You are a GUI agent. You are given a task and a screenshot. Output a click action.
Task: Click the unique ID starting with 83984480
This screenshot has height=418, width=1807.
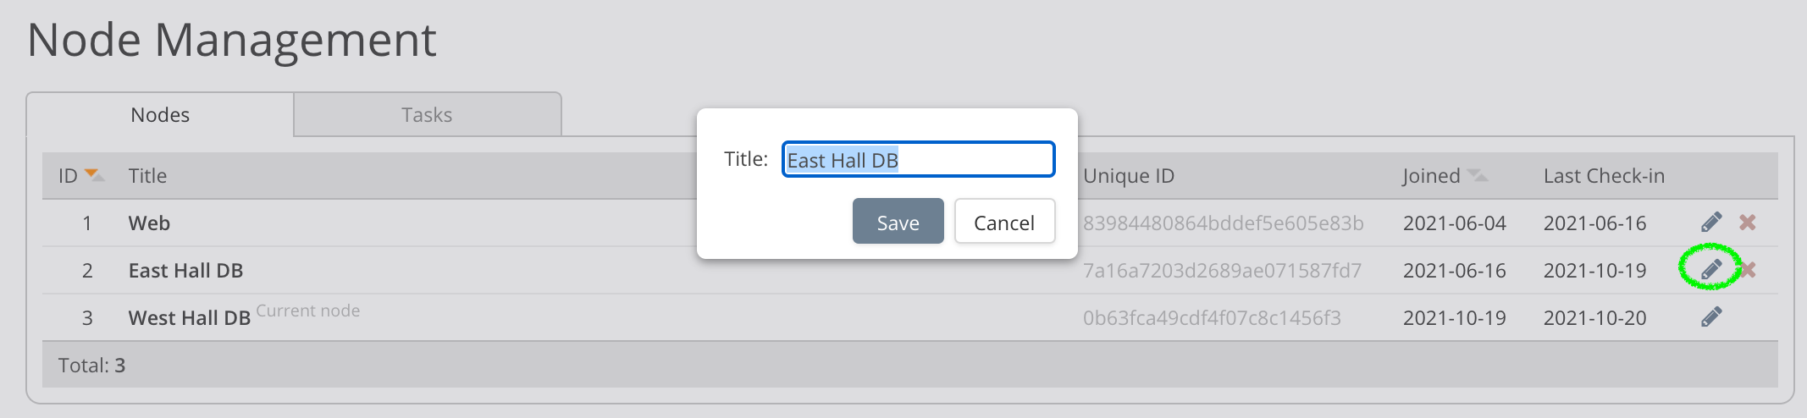click(1223, 223)
